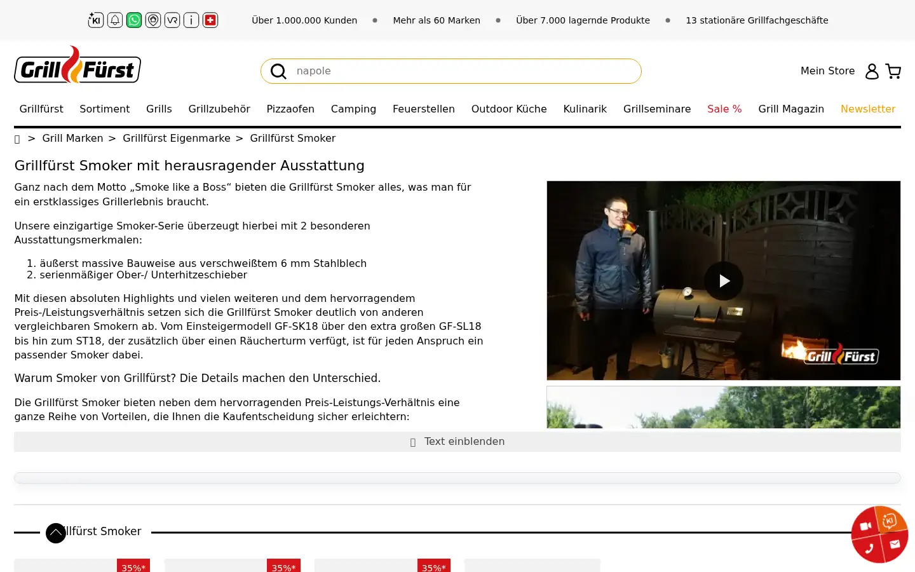The width and height of the screenshot is (915, 572).
Task: Open the shopping cart icon
Action: 893,71
